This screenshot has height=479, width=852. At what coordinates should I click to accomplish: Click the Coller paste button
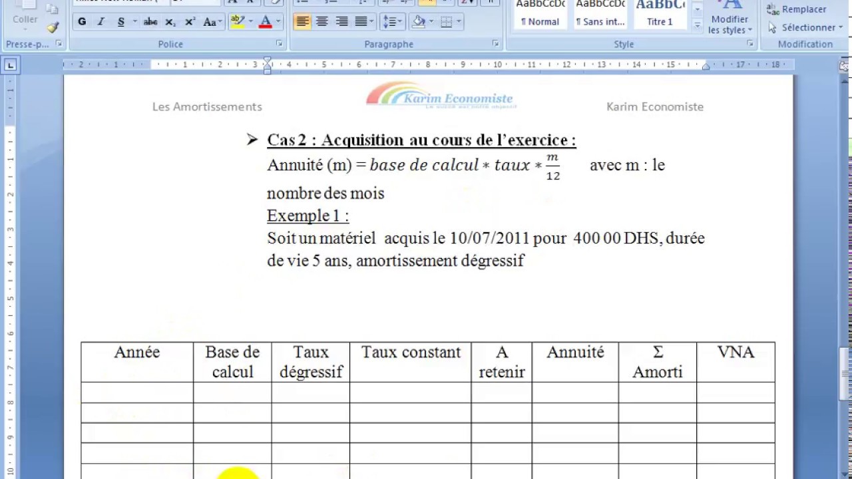click(25, 16)
